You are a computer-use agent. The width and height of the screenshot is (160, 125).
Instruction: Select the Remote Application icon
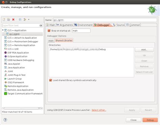point(6,86)
